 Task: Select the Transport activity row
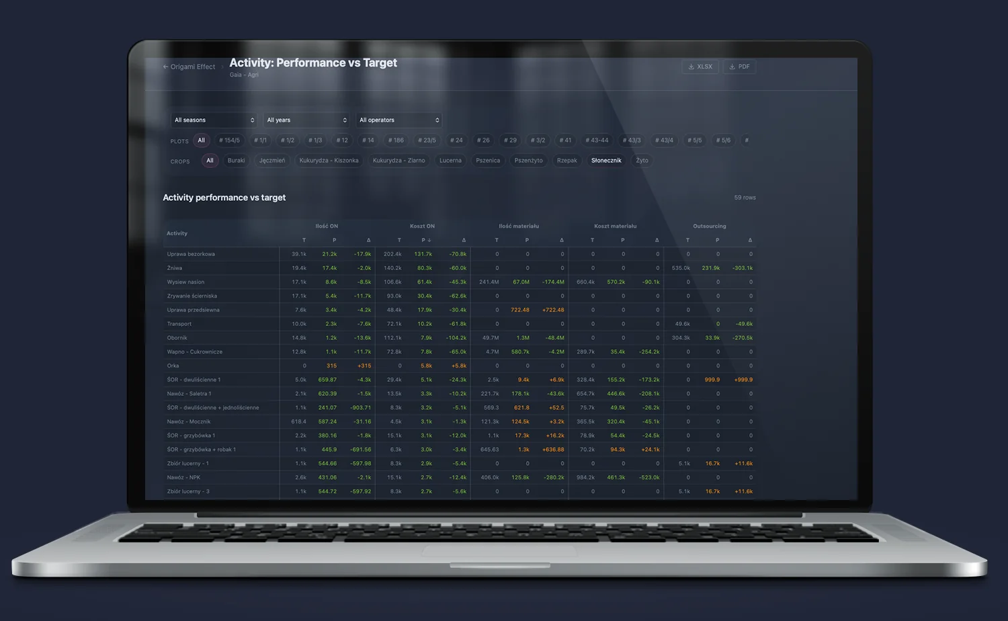tap(460, 324)
